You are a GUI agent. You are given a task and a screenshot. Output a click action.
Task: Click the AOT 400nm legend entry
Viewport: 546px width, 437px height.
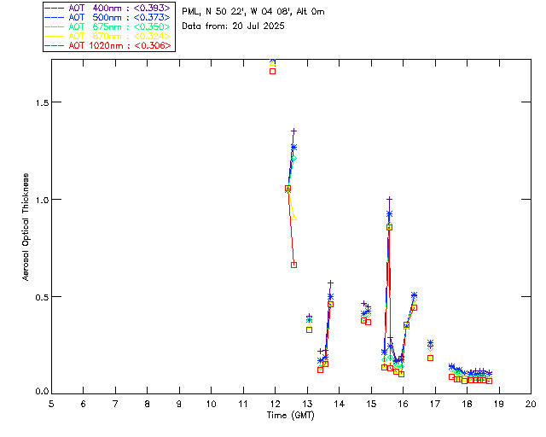[x=107, y=7]
